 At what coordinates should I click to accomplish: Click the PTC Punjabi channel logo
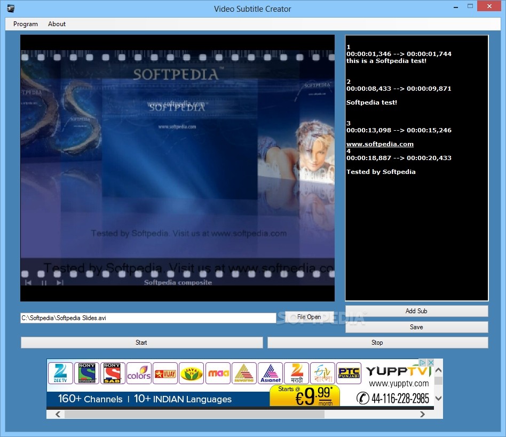349,373
